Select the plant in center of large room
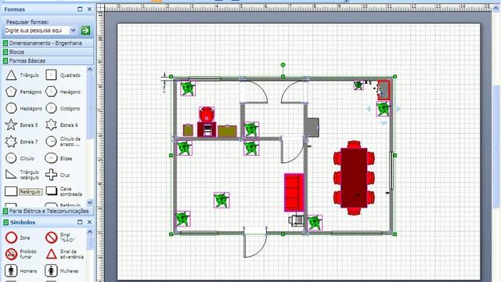 coord(222,201)
